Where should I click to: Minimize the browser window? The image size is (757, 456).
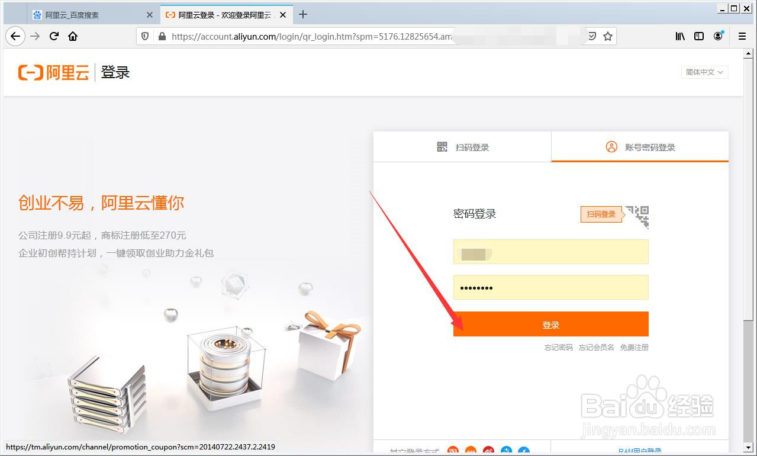[x=723, y=8]
